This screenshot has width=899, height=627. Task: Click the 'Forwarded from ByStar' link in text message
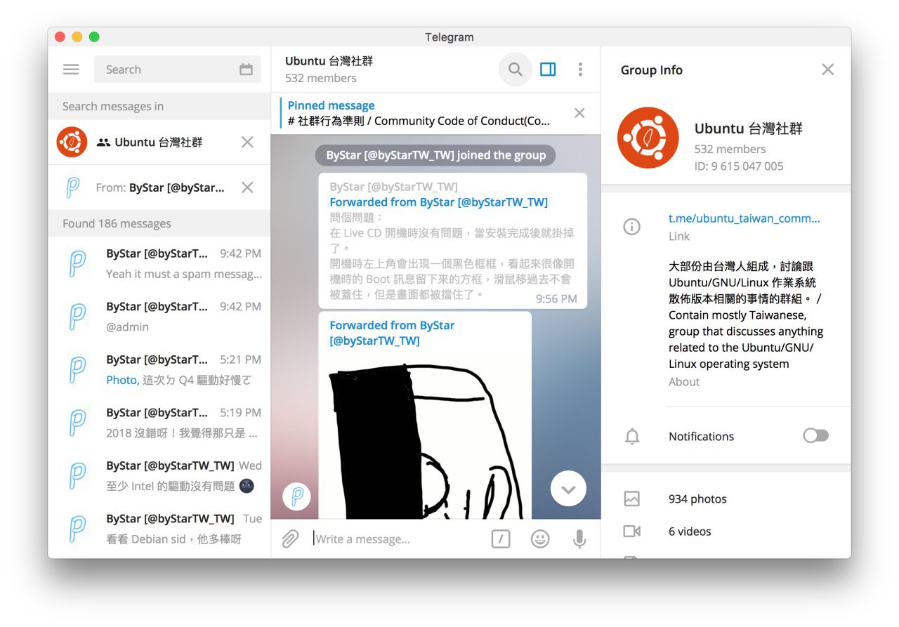click(x=438, y=202)
